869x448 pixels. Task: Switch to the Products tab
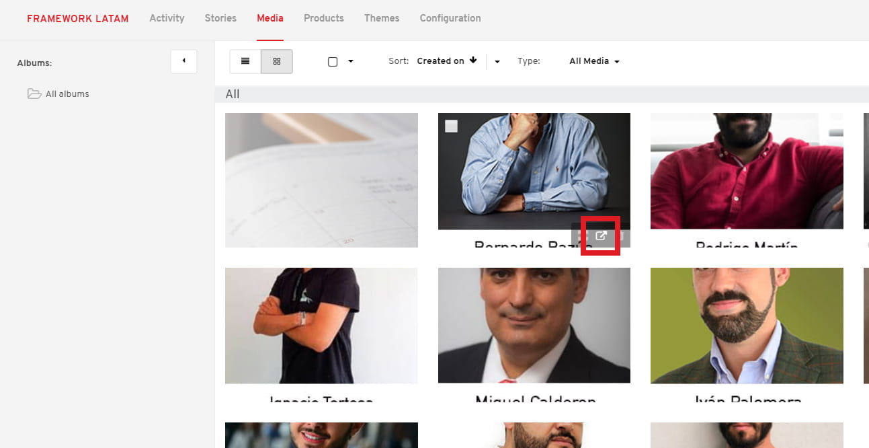324,18
